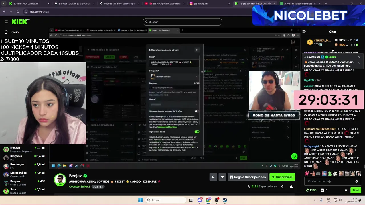Hide the pinned BotRix message
365x205 pixels.
[359, 57]
